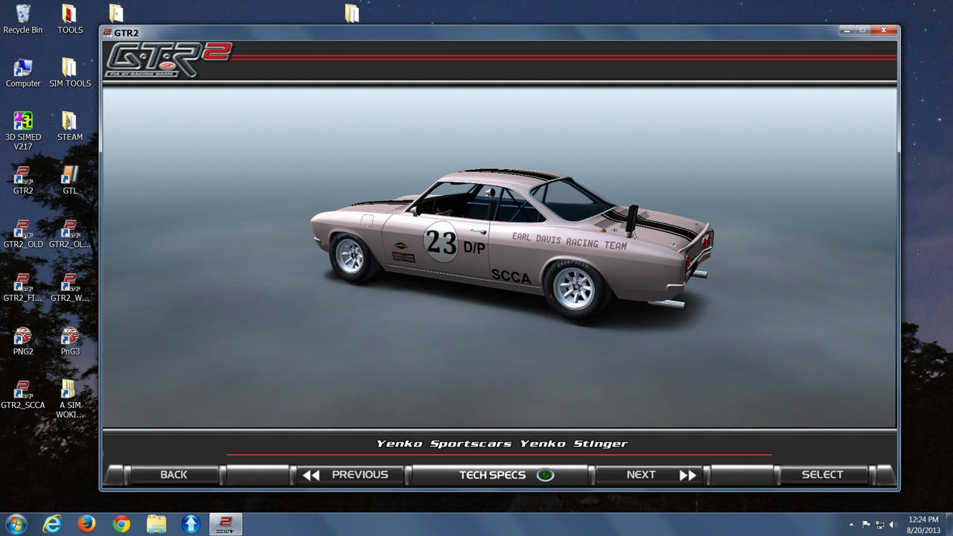Open Windows Explorer from taskbar
This screenshot has width=953, height=536.
(x=156, y=524)
